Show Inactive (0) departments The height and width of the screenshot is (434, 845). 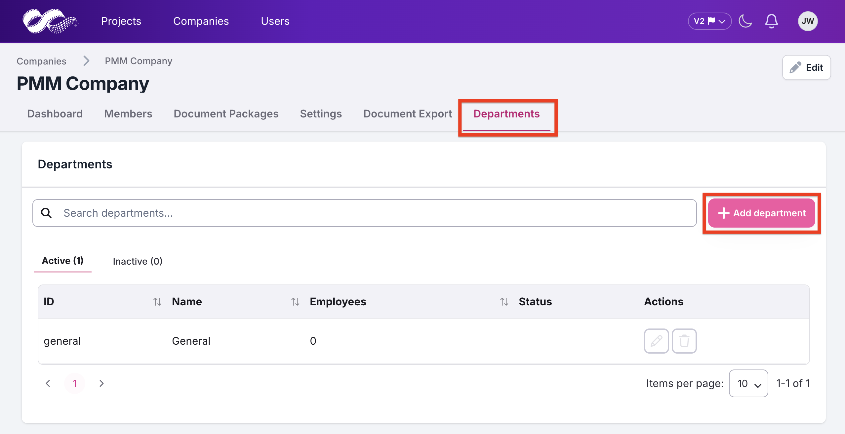[x=138, y=261]
